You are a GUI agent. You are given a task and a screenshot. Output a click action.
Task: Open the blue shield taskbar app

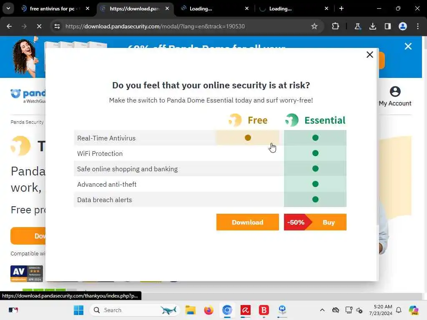coord(282,310)
